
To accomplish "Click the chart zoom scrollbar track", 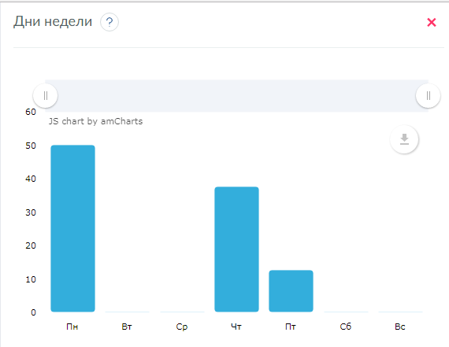I will (x=236, y=95).
